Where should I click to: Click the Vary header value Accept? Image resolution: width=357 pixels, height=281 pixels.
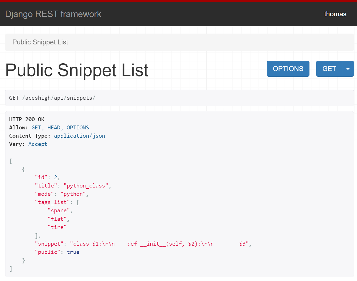(38, 144)
